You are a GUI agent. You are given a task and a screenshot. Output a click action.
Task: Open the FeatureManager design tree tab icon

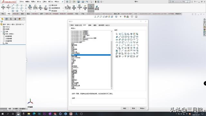coord(2,19)
